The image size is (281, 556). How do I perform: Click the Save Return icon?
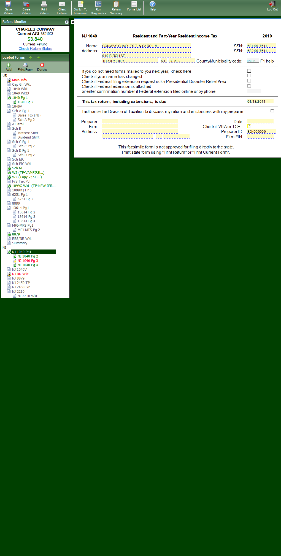click(8, 5)
